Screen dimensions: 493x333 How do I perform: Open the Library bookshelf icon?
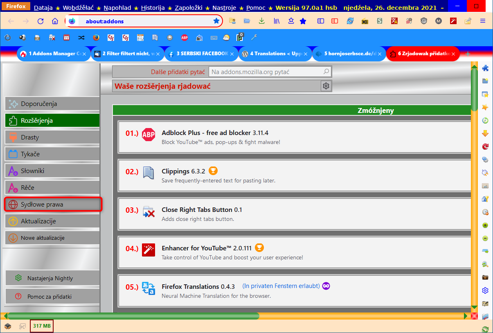277,21
